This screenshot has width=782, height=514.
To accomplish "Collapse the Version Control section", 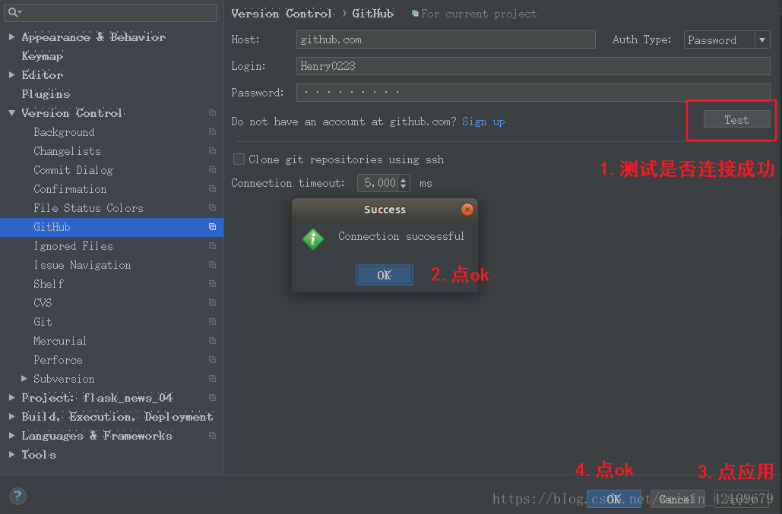I will [x=12, y=113].
